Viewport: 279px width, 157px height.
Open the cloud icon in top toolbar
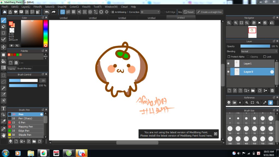click(5, 12)
